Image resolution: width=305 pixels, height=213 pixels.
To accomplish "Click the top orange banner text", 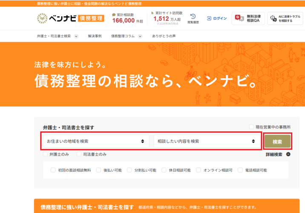I will (x=89, y=3).
